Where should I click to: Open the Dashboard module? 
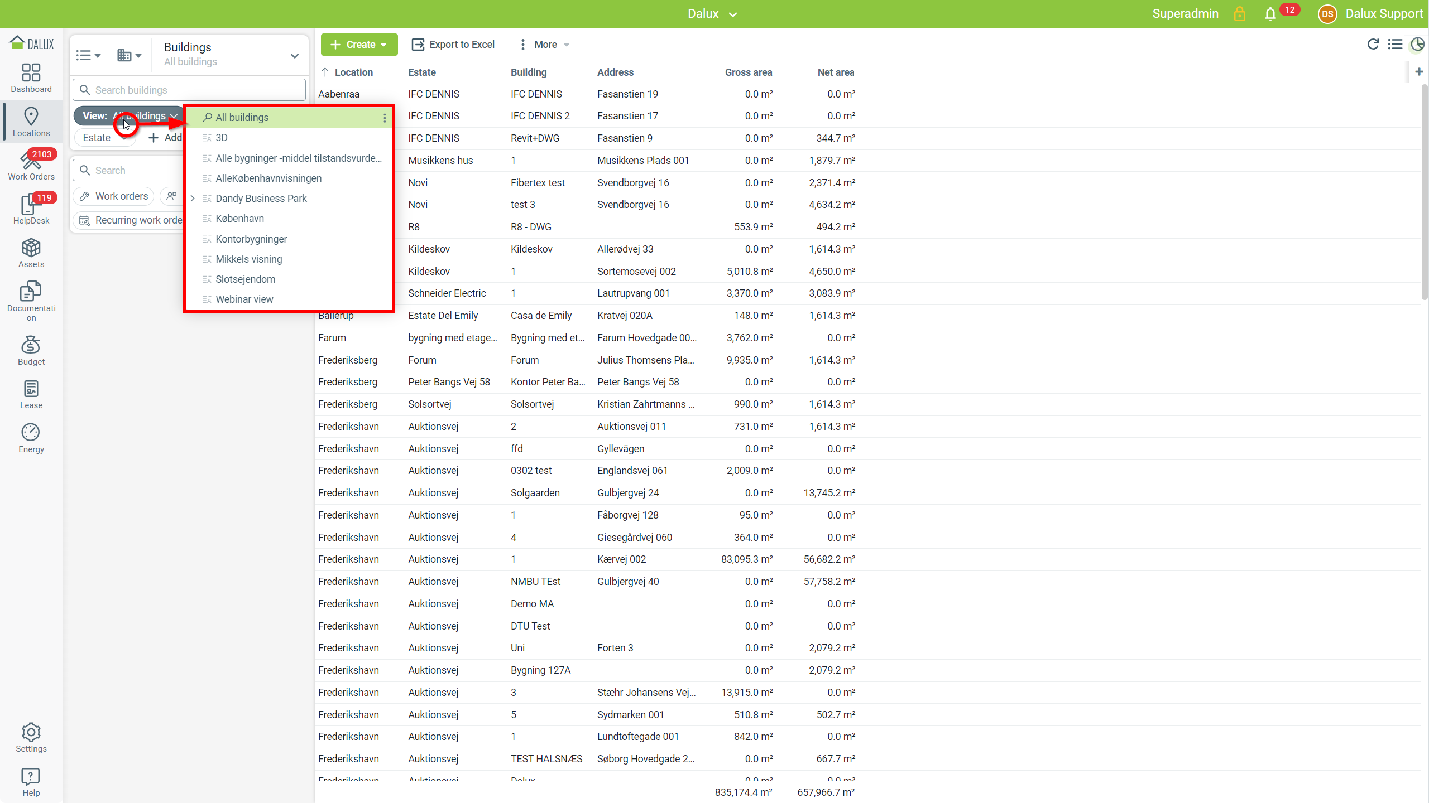point(31,78)
